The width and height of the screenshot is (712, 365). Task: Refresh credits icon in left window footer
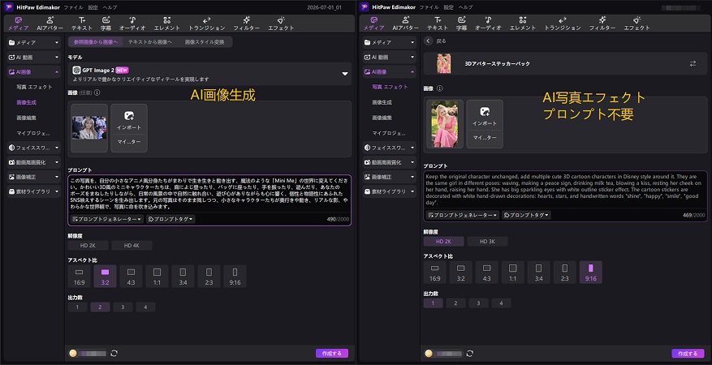click(114, 353)
